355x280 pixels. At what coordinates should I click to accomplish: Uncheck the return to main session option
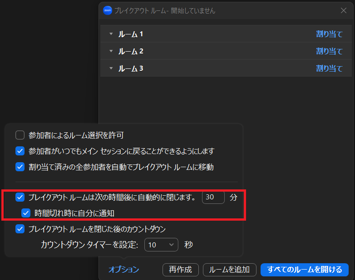(20, 151)
